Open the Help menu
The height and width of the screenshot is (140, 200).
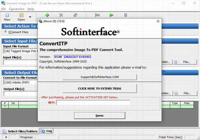pyautogui.click(x=31, y=9)
